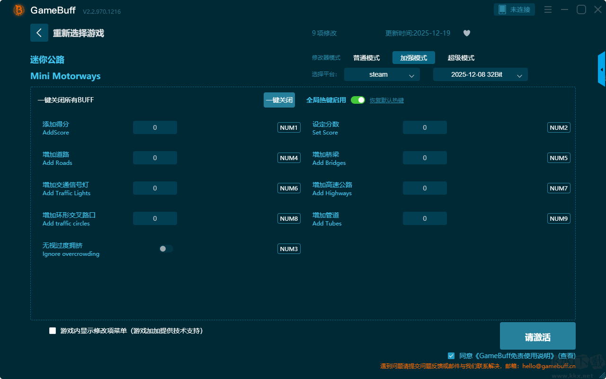Disable the global hotkey toggle
The height and width of the screenshot is (379, 606).
tap(358, 100)
